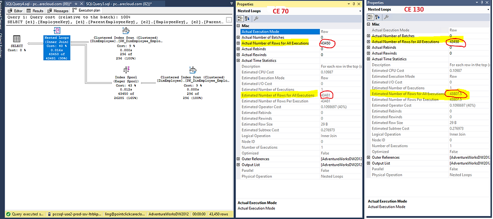Click Alphabetical sort icon in CE 70 Properties
The height and width of the screenshot is (219, 493).
[x=247, y=18]
